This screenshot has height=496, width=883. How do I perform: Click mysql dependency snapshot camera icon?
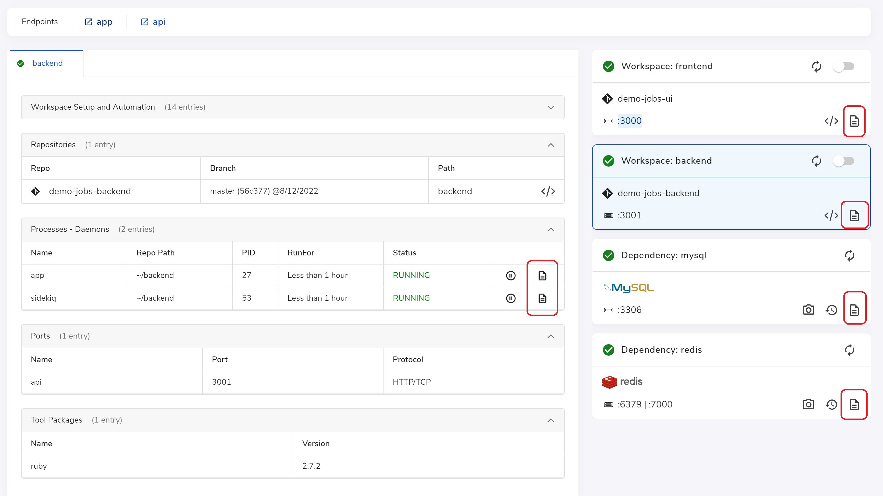click(808, 310)
